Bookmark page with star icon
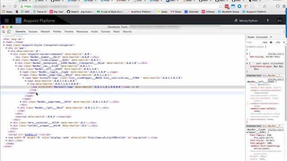The width and height of the screenshot is (287, 161). point(220,6)
